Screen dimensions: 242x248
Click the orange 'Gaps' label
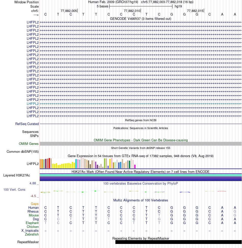point(35,204)
